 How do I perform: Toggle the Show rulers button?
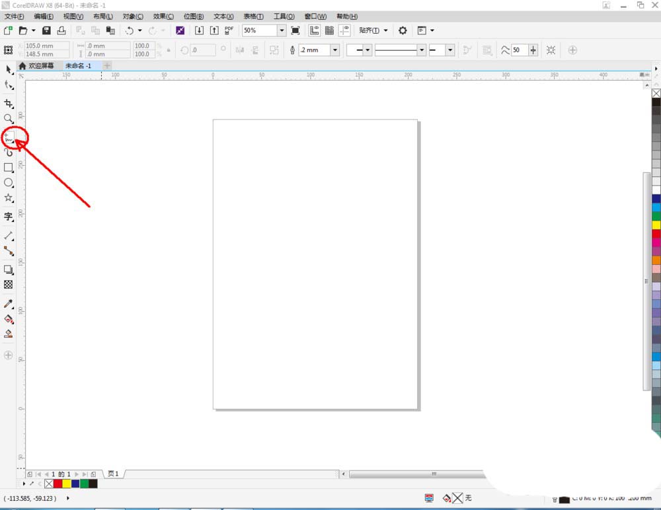314,30
